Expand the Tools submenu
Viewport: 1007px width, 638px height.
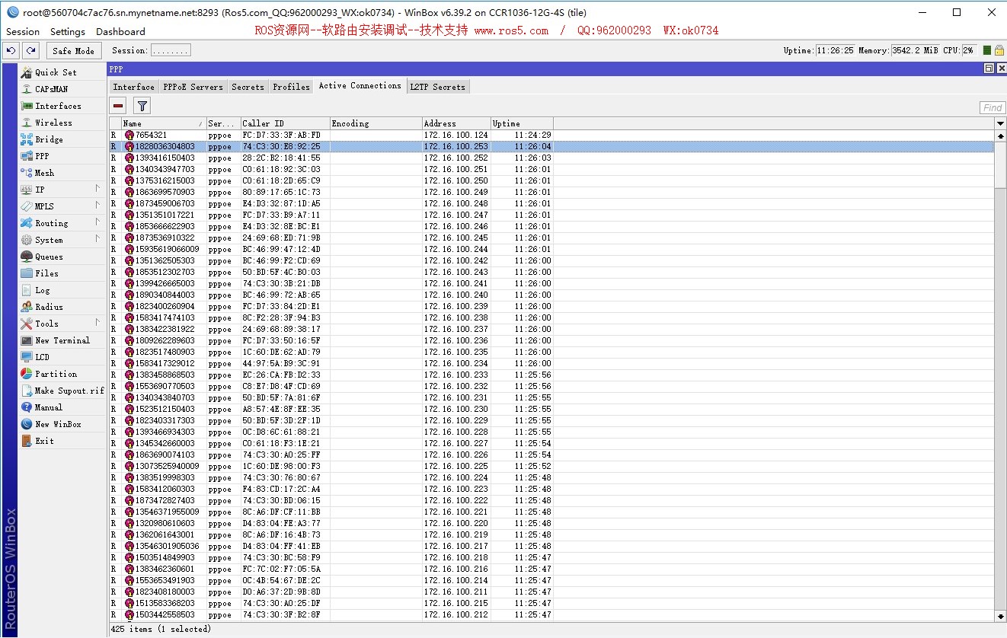click(x=46, y=324)
